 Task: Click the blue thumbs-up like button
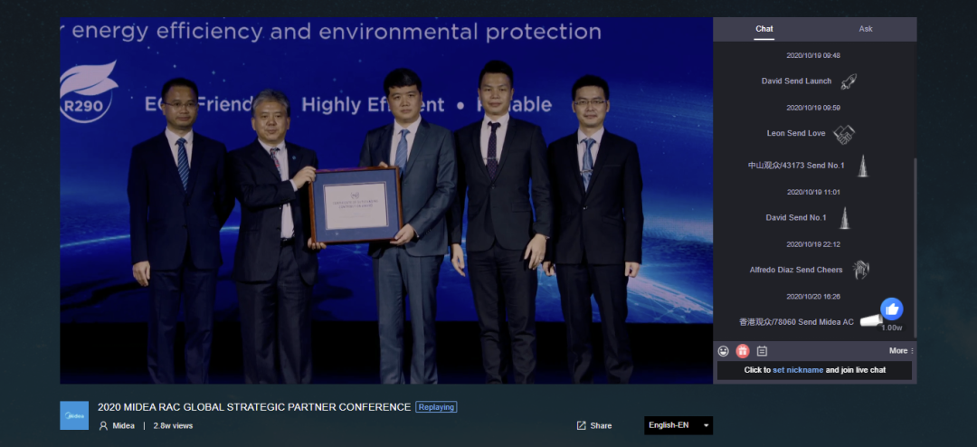[892, 309]
